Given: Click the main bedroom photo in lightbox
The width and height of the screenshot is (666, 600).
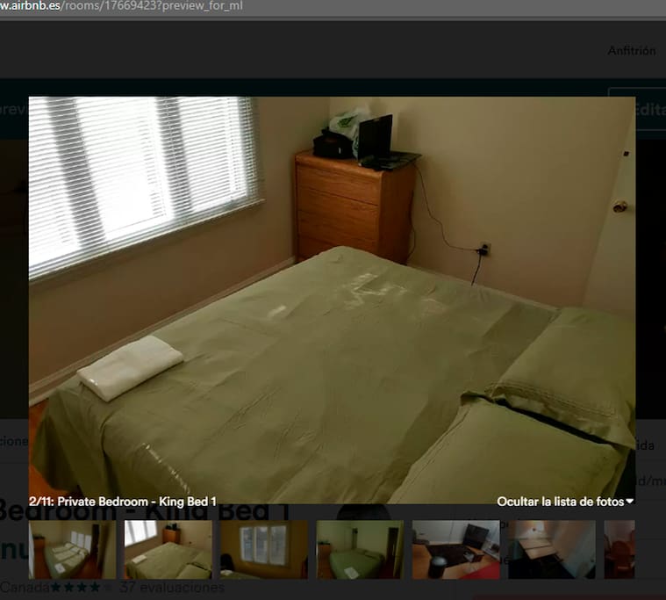Looking at the screenshot, I should 333,300.
